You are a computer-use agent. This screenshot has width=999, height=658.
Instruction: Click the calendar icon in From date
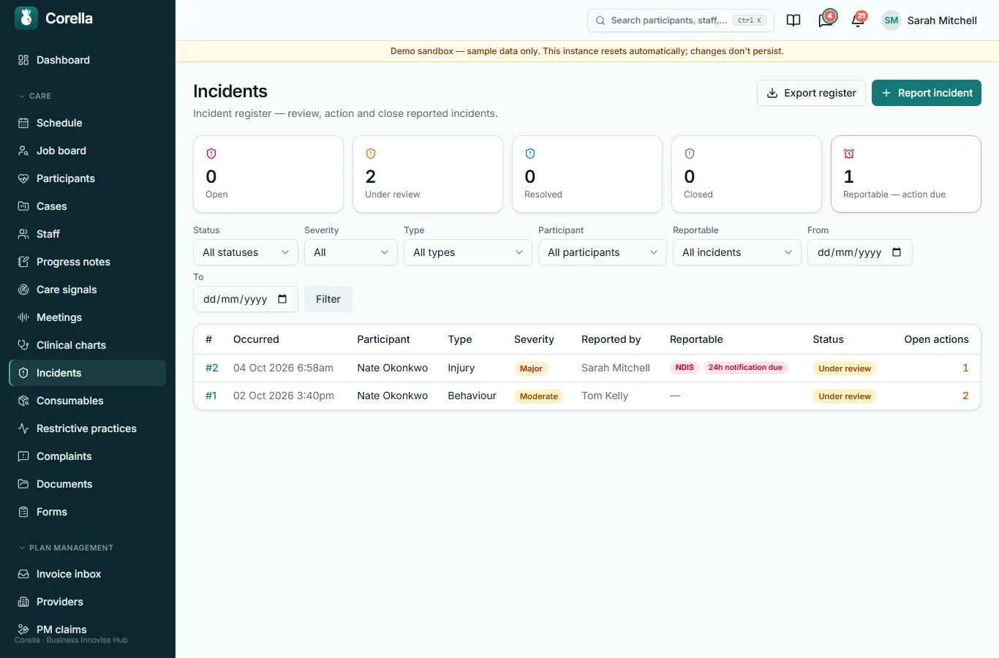(897, 252)
